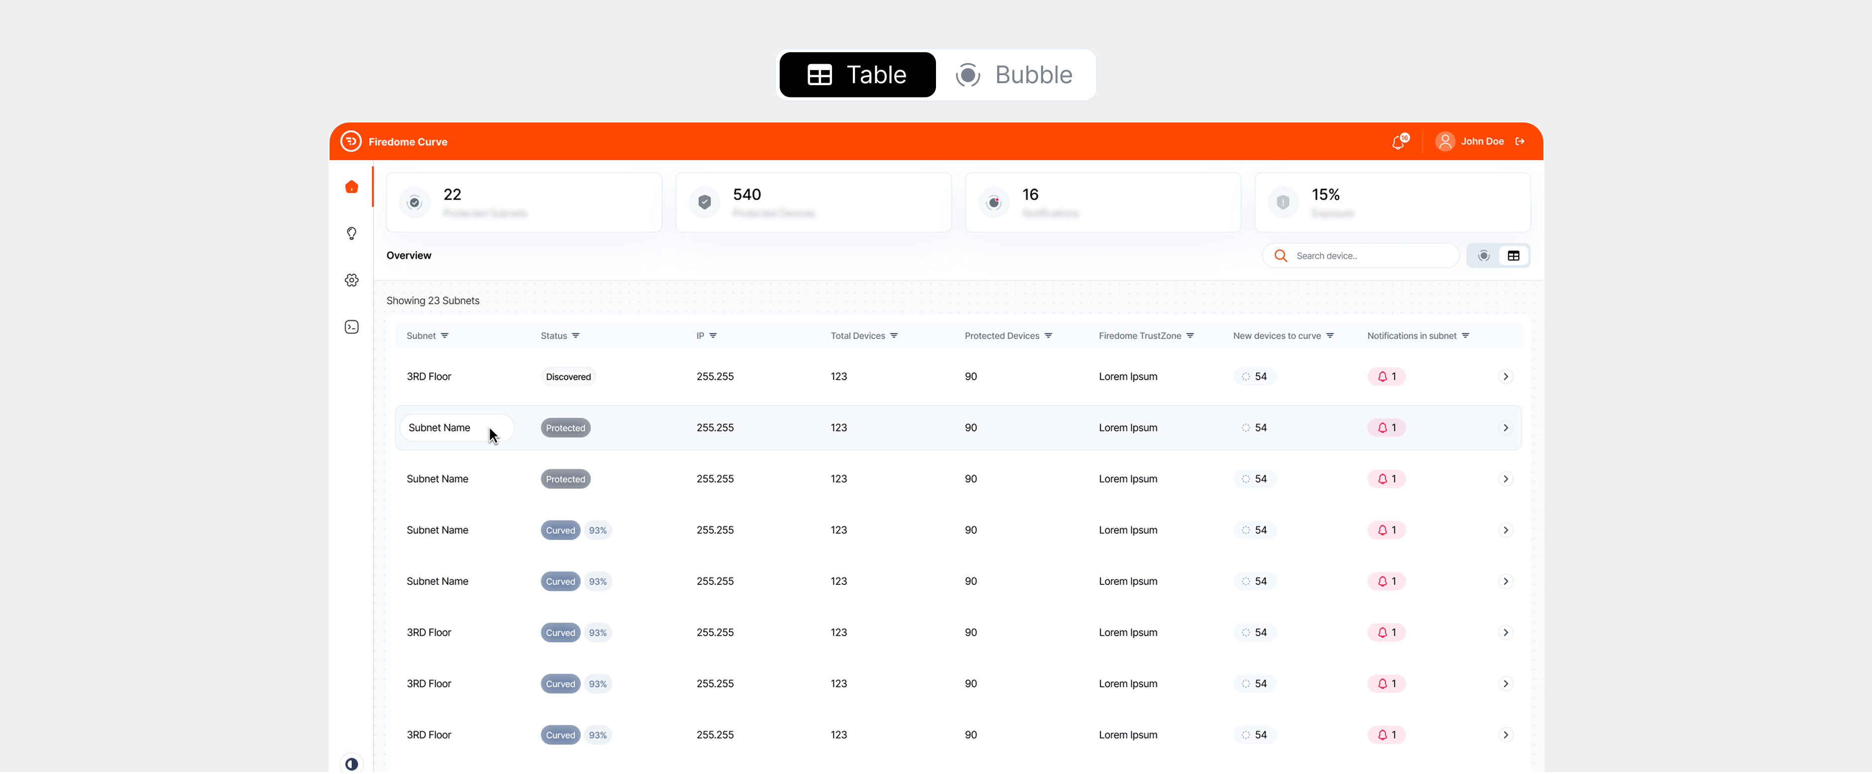
Task: Select the large Table tab
Action: click(857, 74)
